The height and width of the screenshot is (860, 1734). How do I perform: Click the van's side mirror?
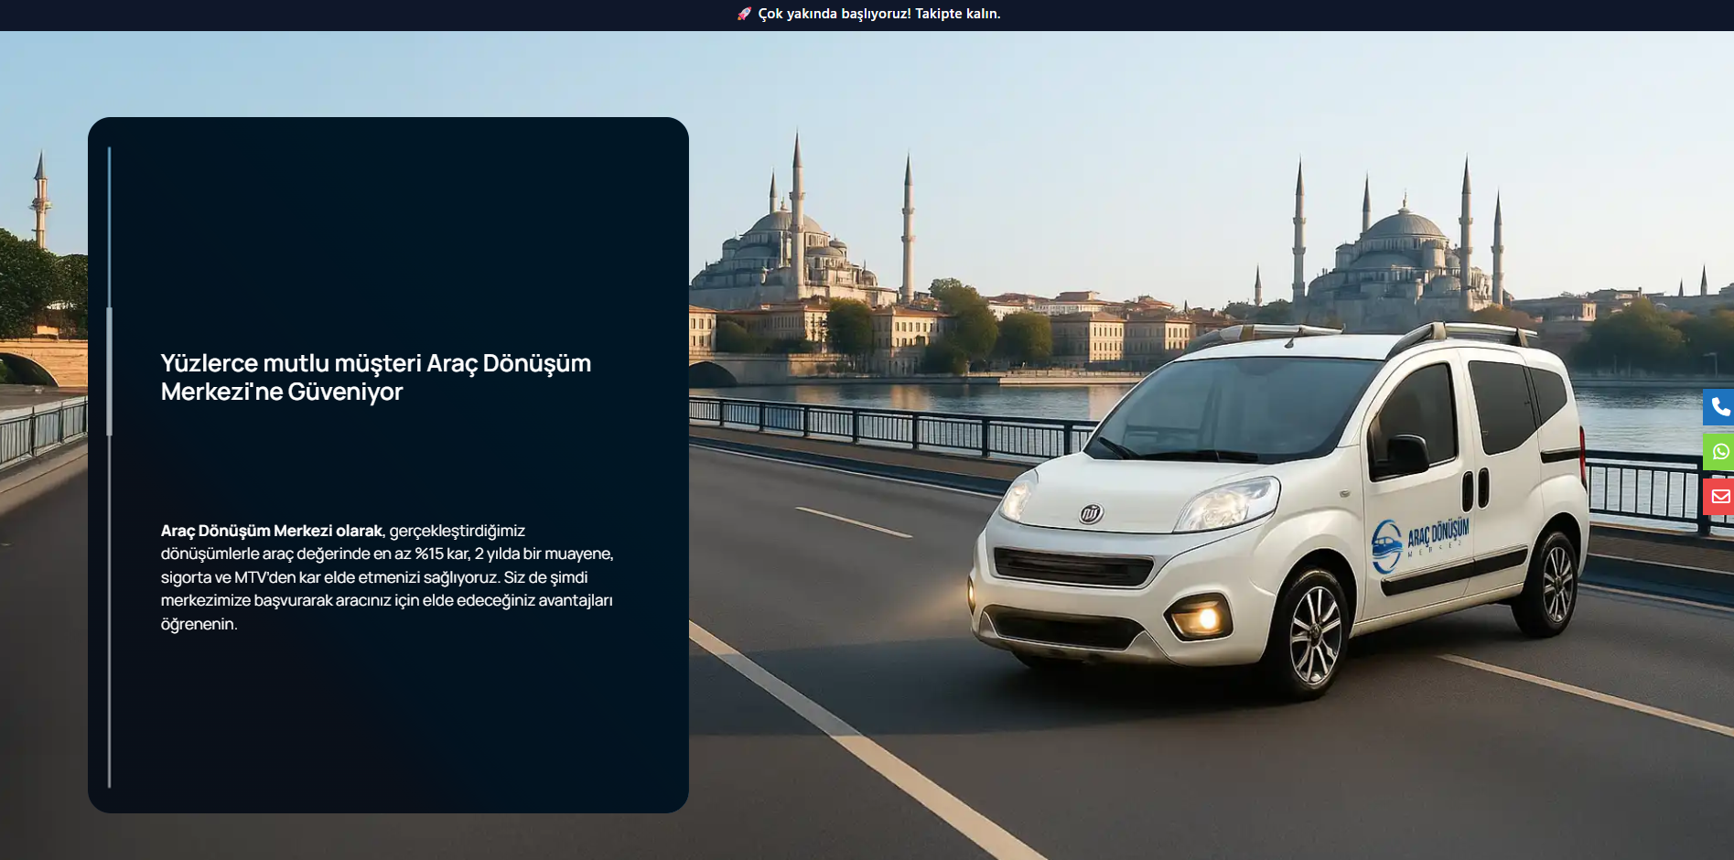1406,454
